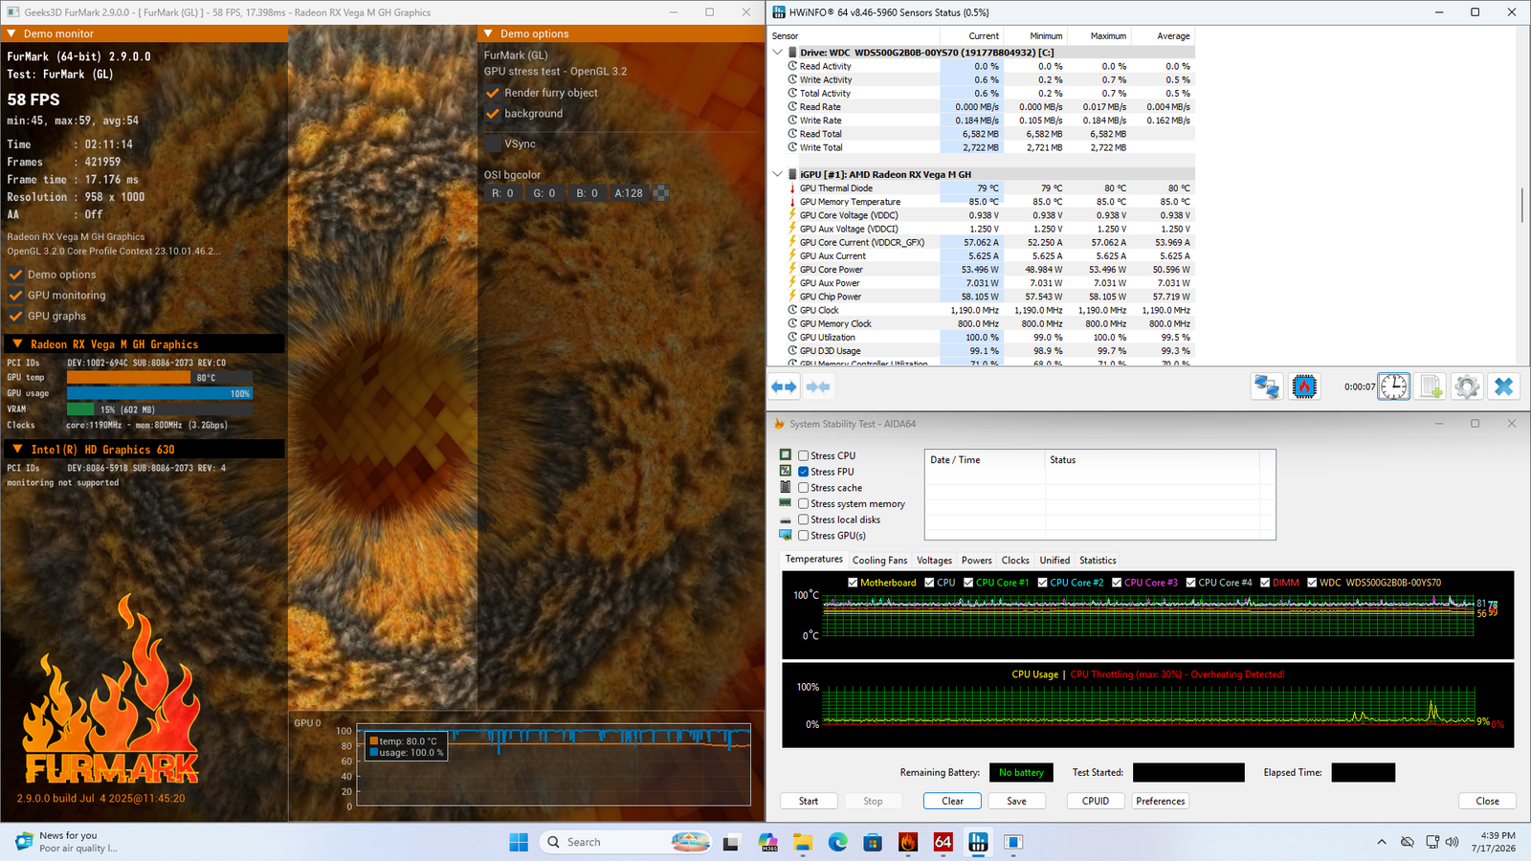Click HWiNFO expand columns double-arrow icon
1531x861 pixels.
[x=784, y=386]
